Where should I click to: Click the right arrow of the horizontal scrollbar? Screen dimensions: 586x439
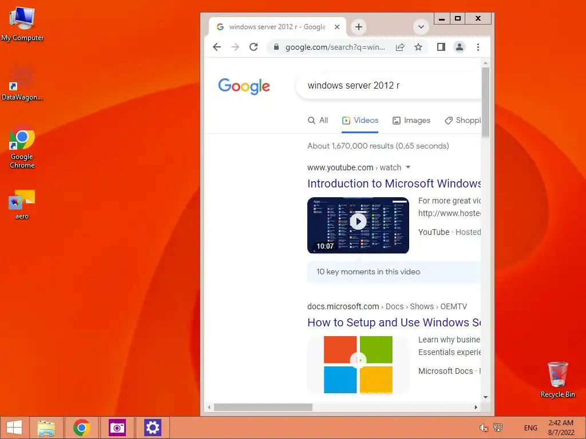pyautogui.click(x=476, y=407)
